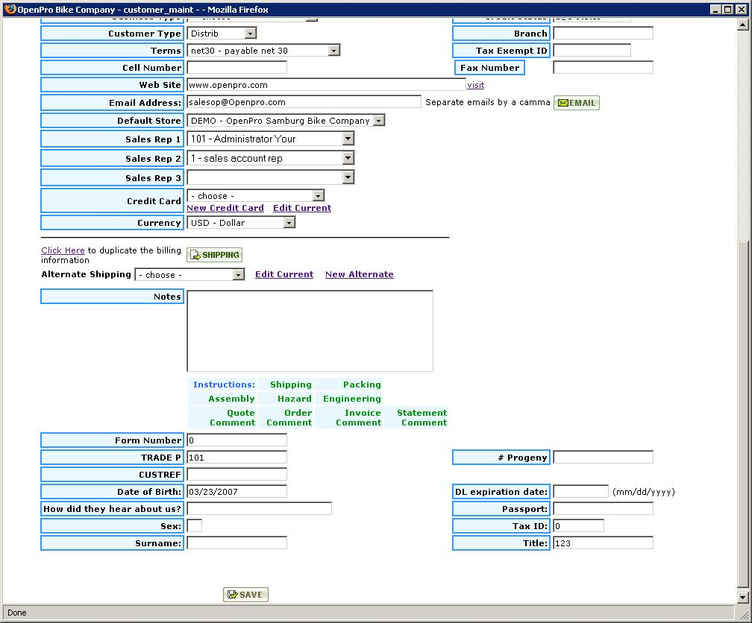Click the New Alternate shipping link

click(359, 274)
